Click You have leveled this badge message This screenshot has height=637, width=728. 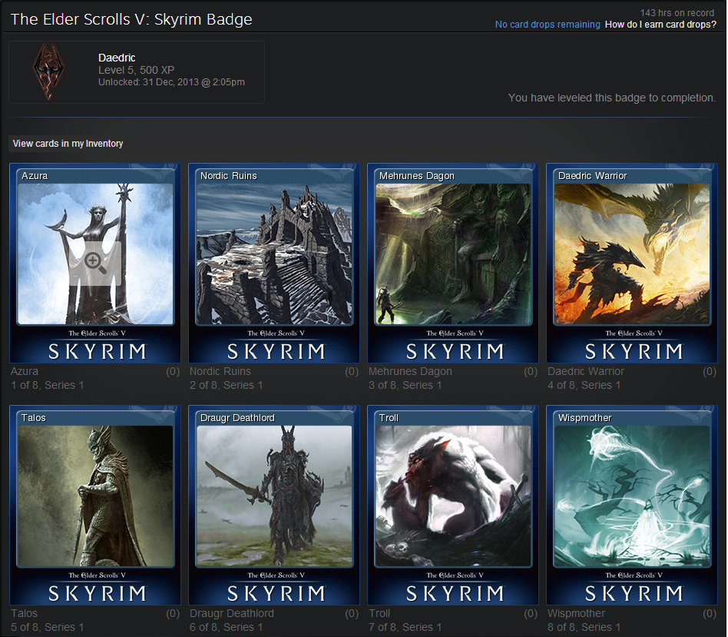tap(612, 98)
